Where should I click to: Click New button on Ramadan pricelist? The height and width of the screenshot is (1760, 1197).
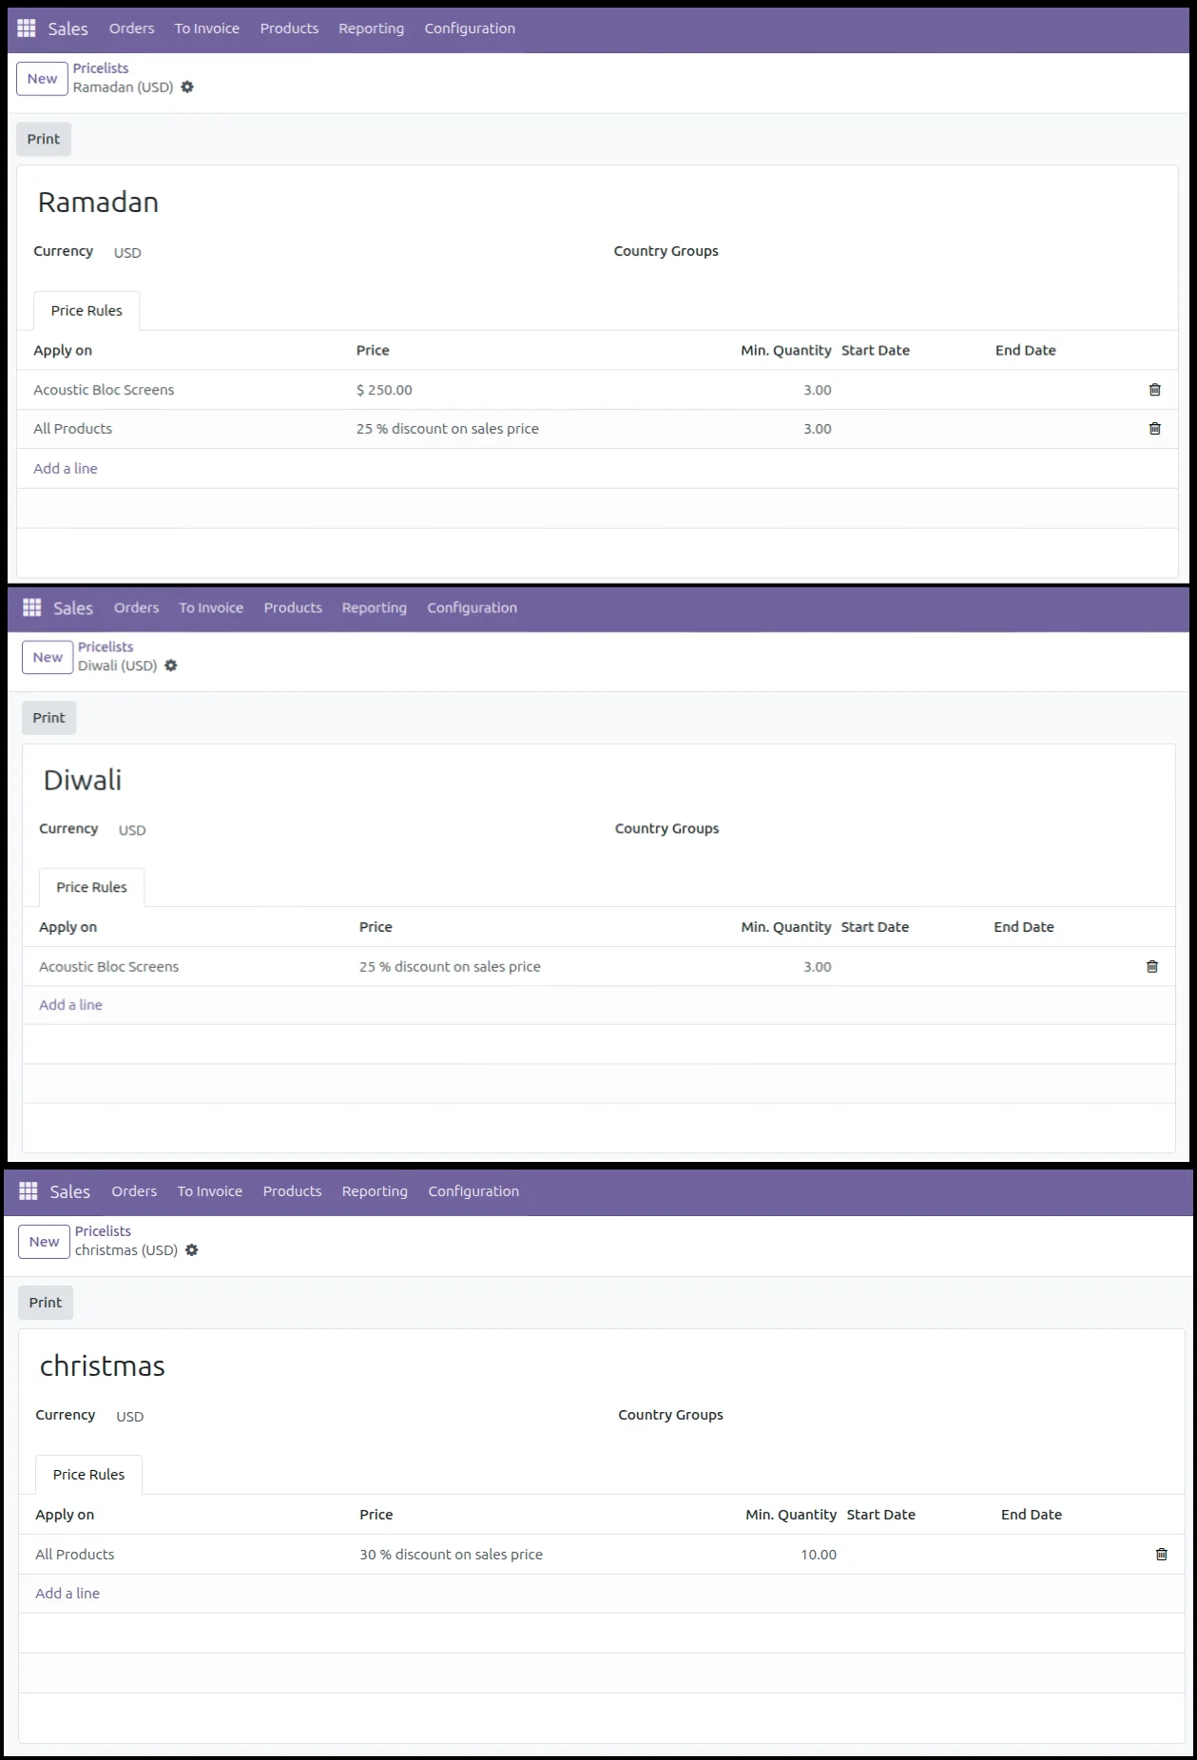pos(42,79)
